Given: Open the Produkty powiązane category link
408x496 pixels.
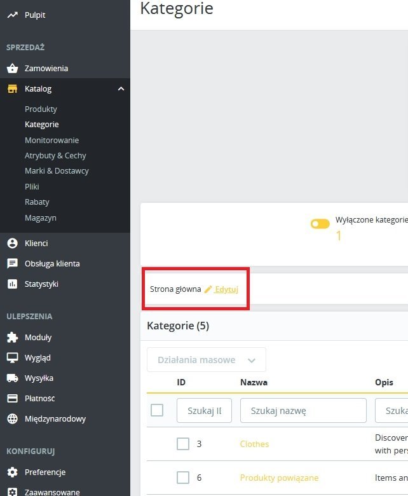Looking at the screenshot, I should pyautogui.click(x=279, y=478).
